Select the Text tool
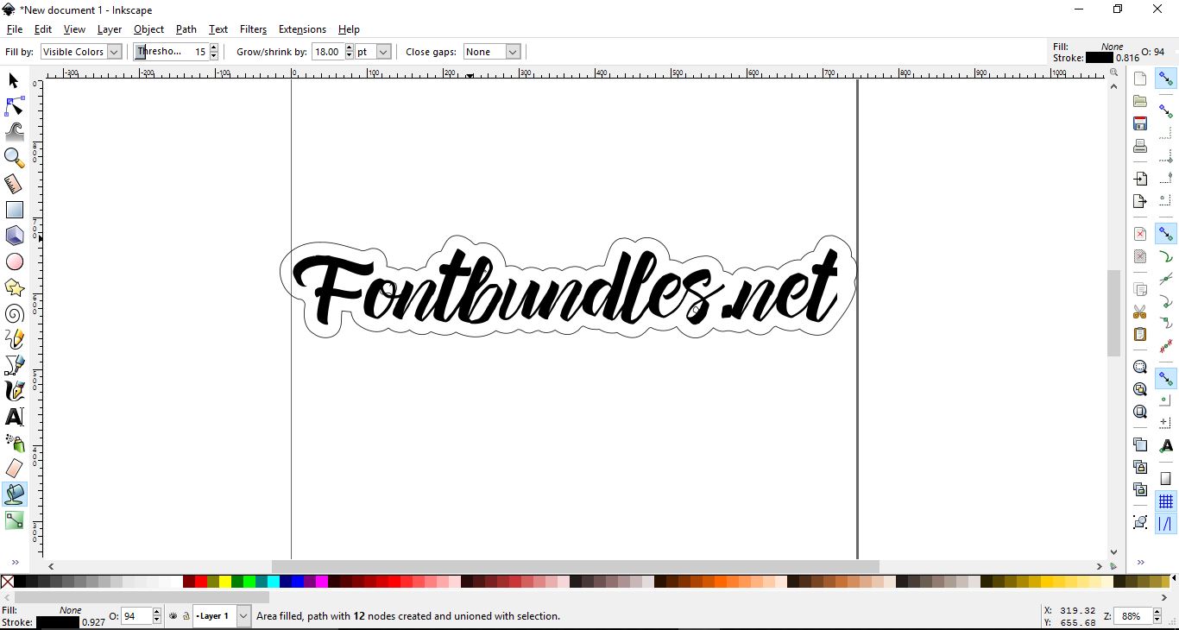 click(15, 417)
